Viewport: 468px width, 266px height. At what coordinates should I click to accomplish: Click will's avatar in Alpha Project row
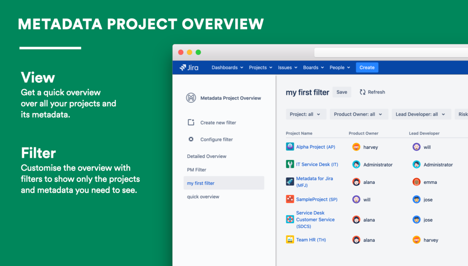tap(417, 147)
